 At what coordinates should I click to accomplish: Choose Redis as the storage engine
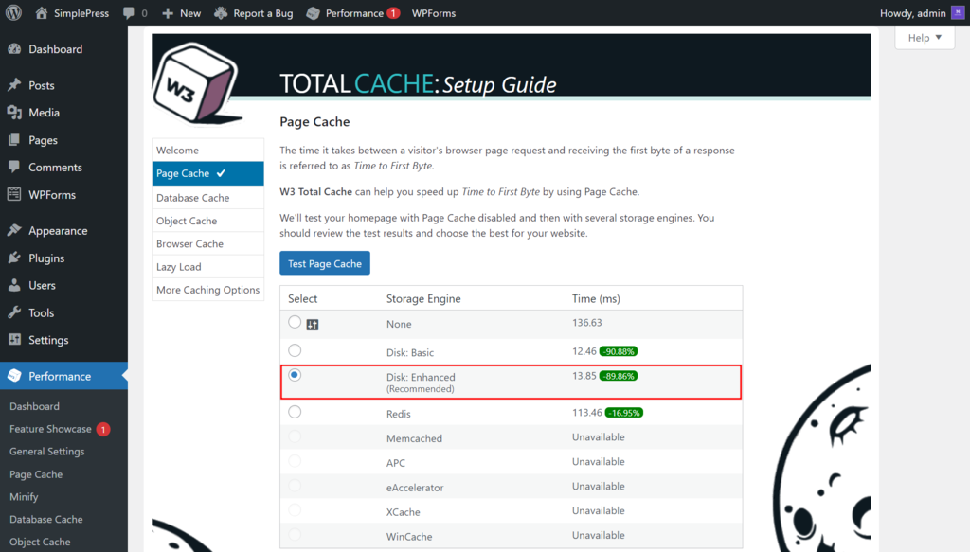[295, 411]
